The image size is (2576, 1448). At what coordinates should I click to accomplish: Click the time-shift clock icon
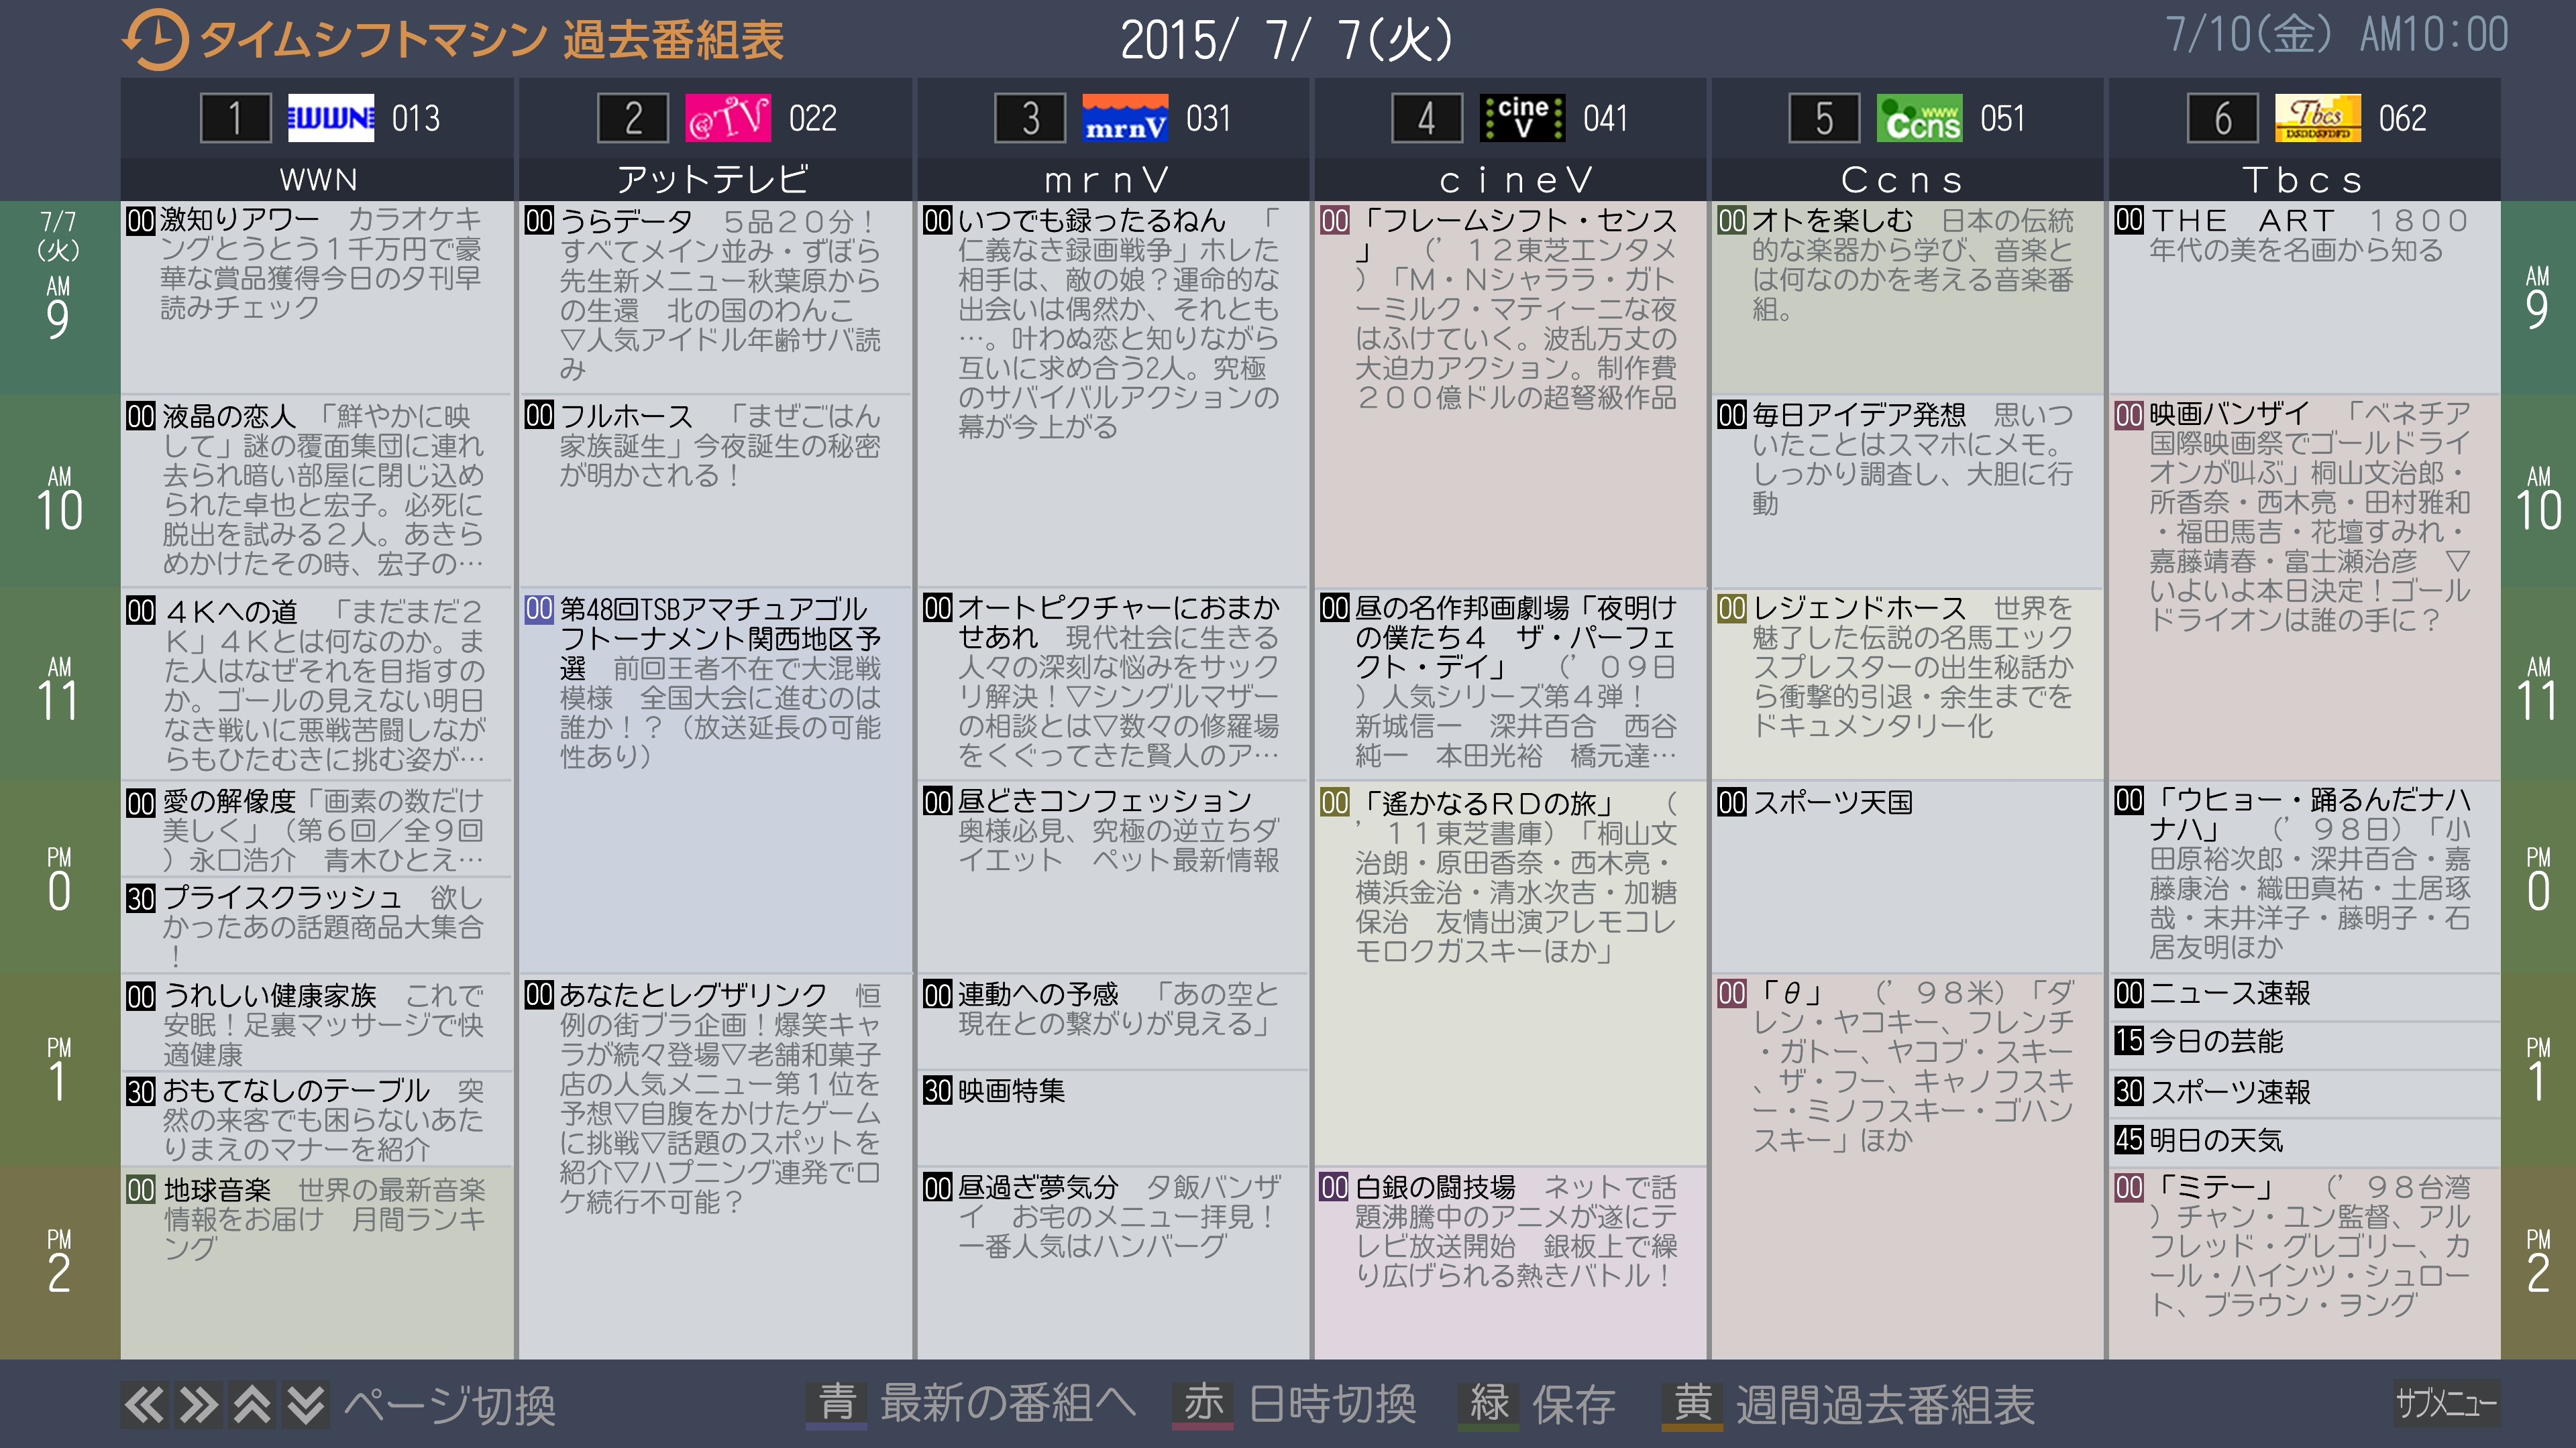coord(155,40)
